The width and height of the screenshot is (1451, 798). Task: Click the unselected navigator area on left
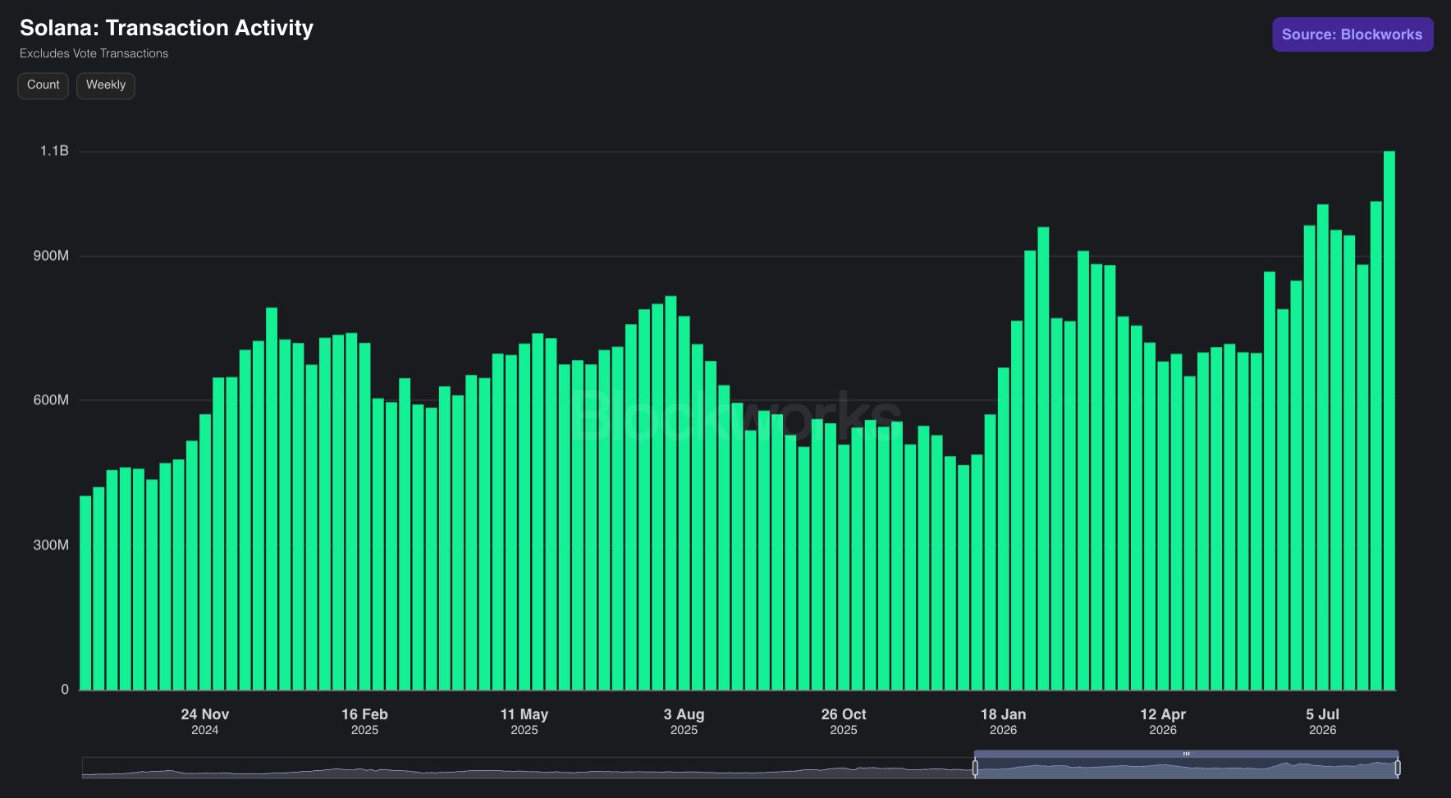527,768
